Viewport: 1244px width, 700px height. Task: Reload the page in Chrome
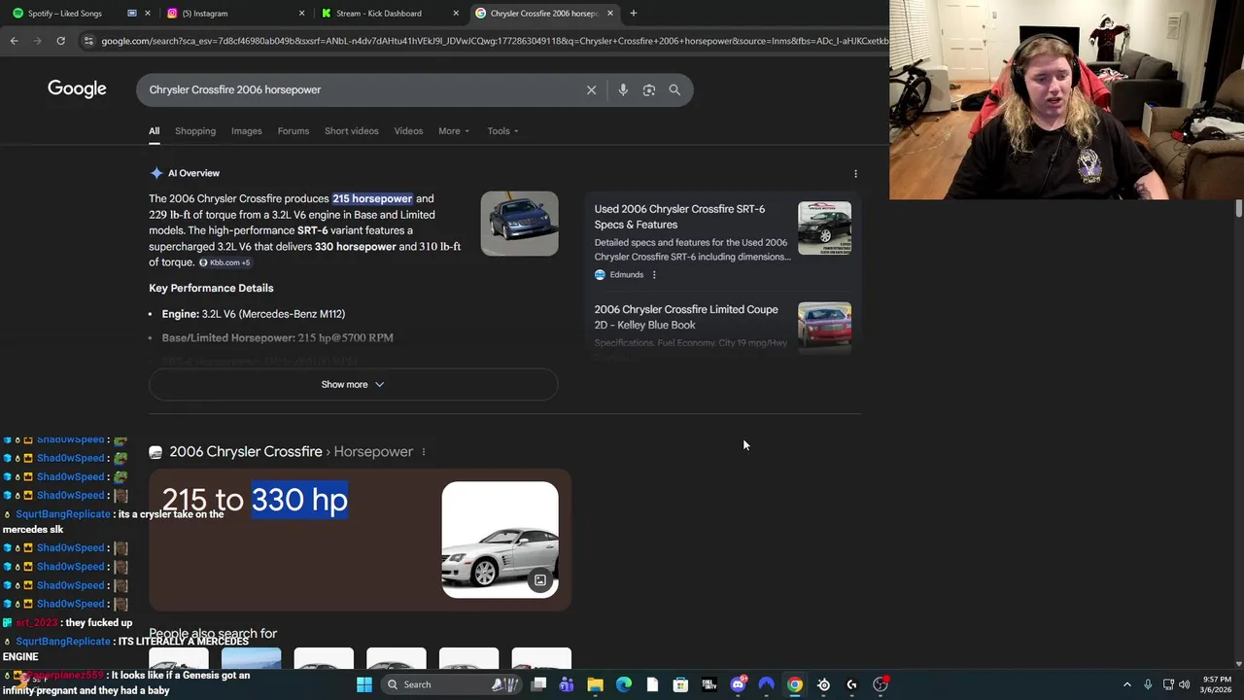pos(60,41)
